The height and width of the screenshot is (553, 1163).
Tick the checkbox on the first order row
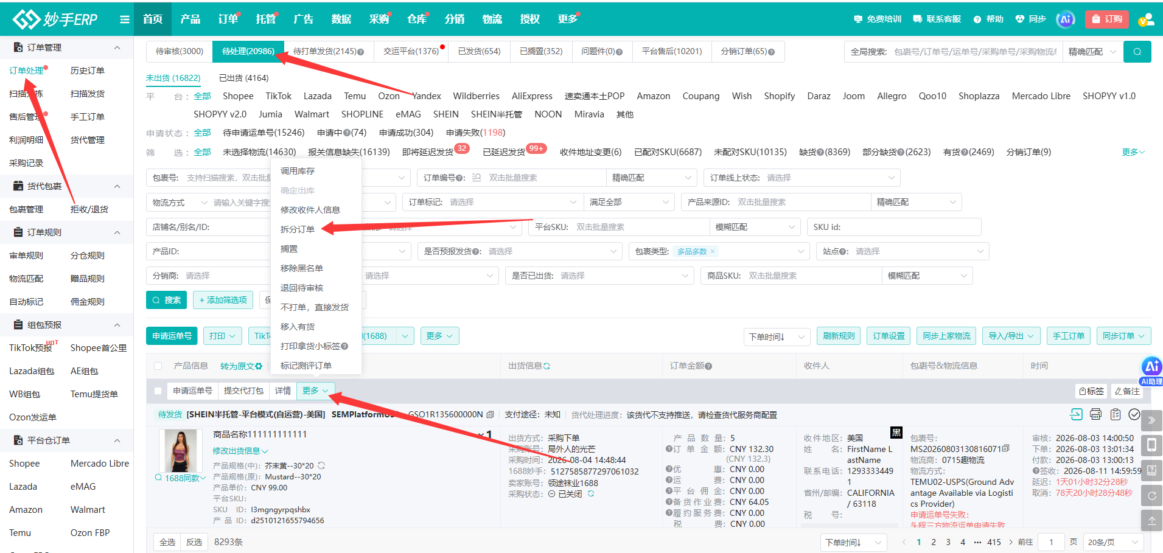point(158,391)
